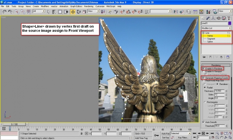Click the purple object color swatch
The image size is (233, 140).
pyautogui.click(x=230, y=23)
